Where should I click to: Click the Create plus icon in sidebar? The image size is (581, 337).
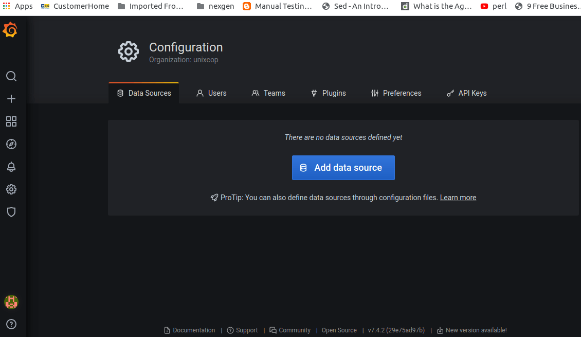pos(11,99)
